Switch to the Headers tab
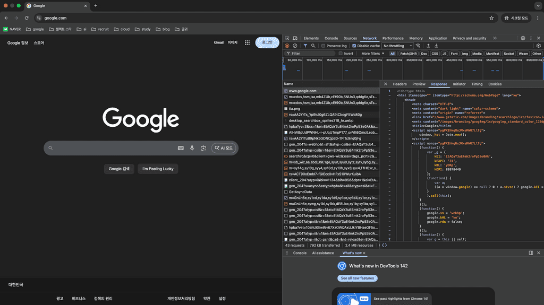 tap(399, 84)
